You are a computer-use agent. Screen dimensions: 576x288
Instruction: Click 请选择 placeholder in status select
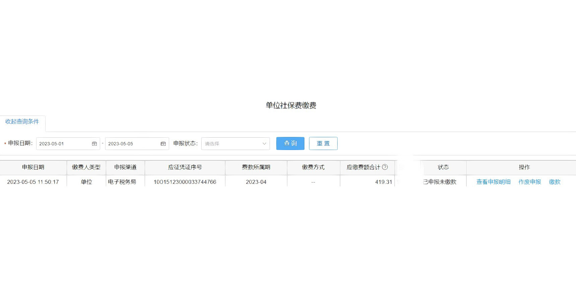212,144
